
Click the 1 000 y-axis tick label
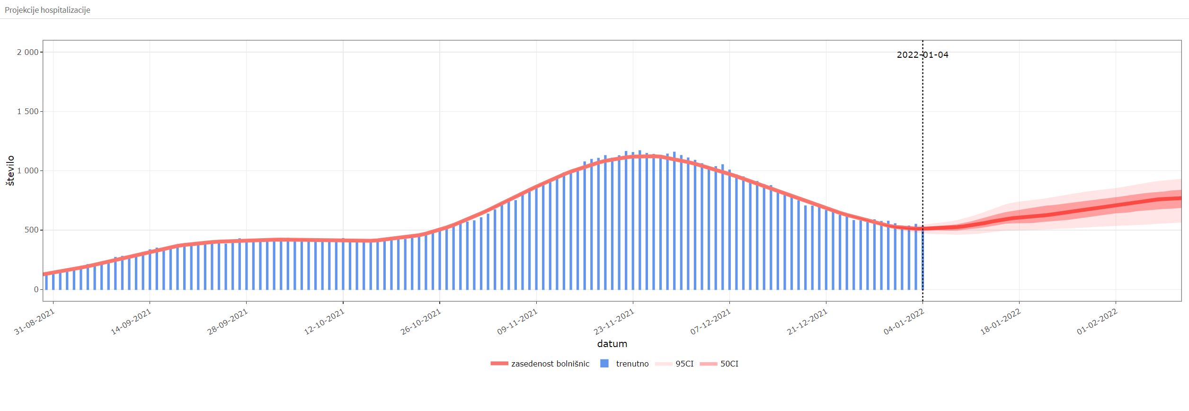tap(27, 170)
